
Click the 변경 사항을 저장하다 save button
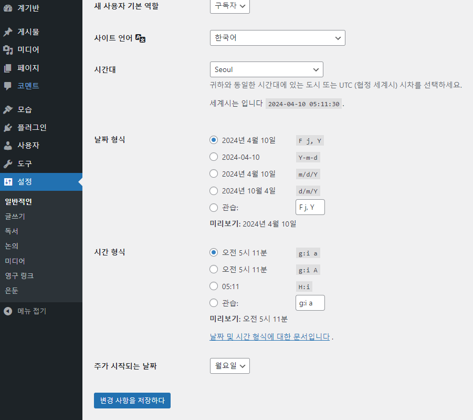click(x=132, y=401)
